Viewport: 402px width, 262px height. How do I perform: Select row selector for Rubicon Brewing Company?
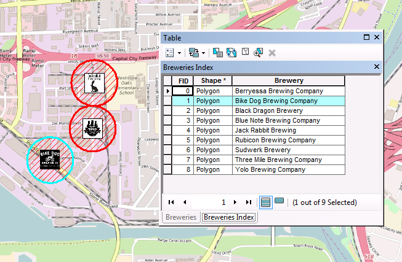tap(167, 140)
